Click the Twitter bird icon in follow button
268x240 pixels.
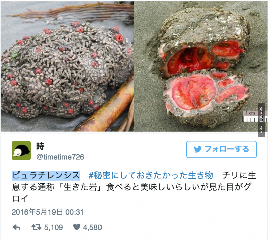[198, 149]
